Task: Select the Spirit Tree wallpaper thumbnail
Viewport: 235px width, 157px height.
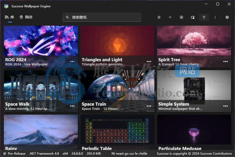Action: tap(194, 41)
